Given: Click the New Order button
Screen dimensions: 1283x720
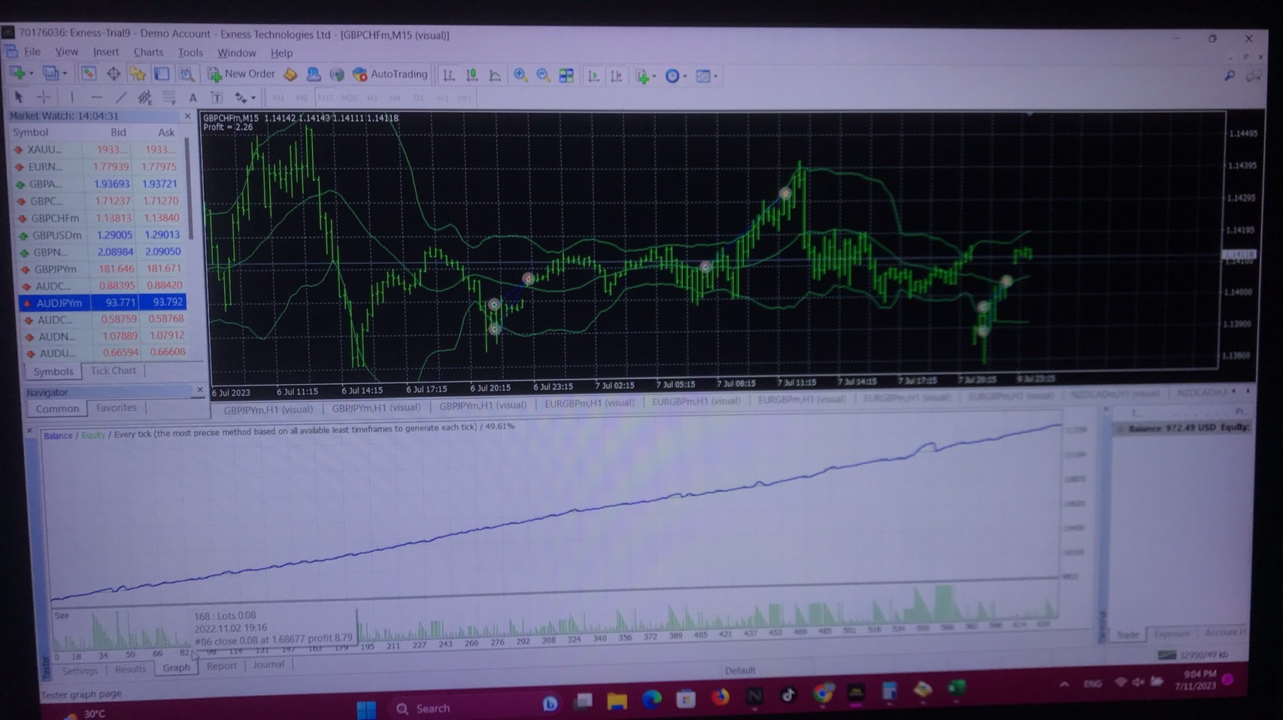Looking at the screenshot, I should coord(242,74).
